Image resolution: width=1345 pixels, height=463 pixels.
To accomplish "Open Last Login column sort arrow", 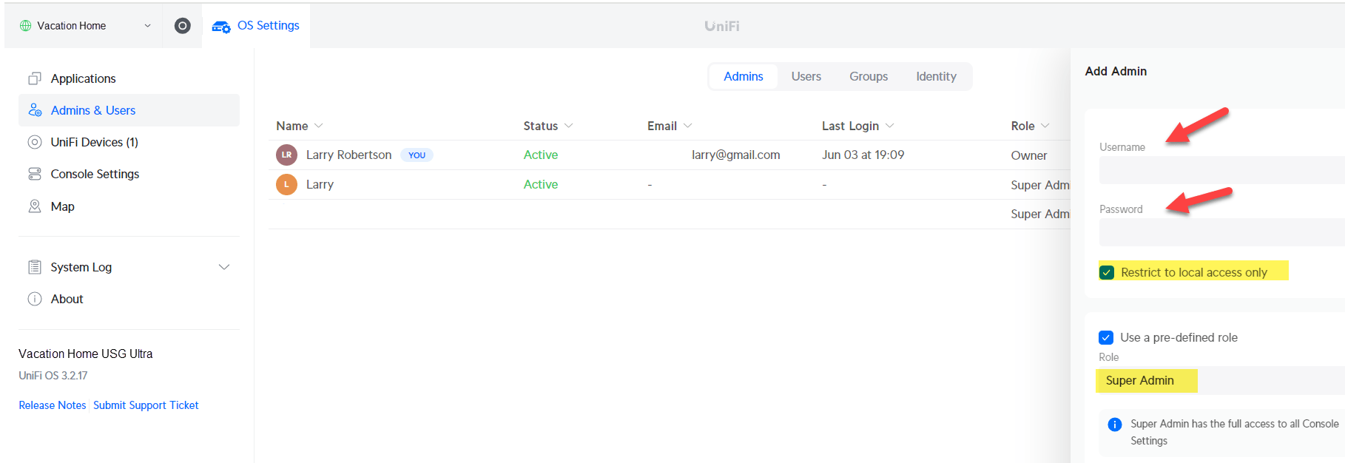I will pyautogui.click(x=890, y=126).
